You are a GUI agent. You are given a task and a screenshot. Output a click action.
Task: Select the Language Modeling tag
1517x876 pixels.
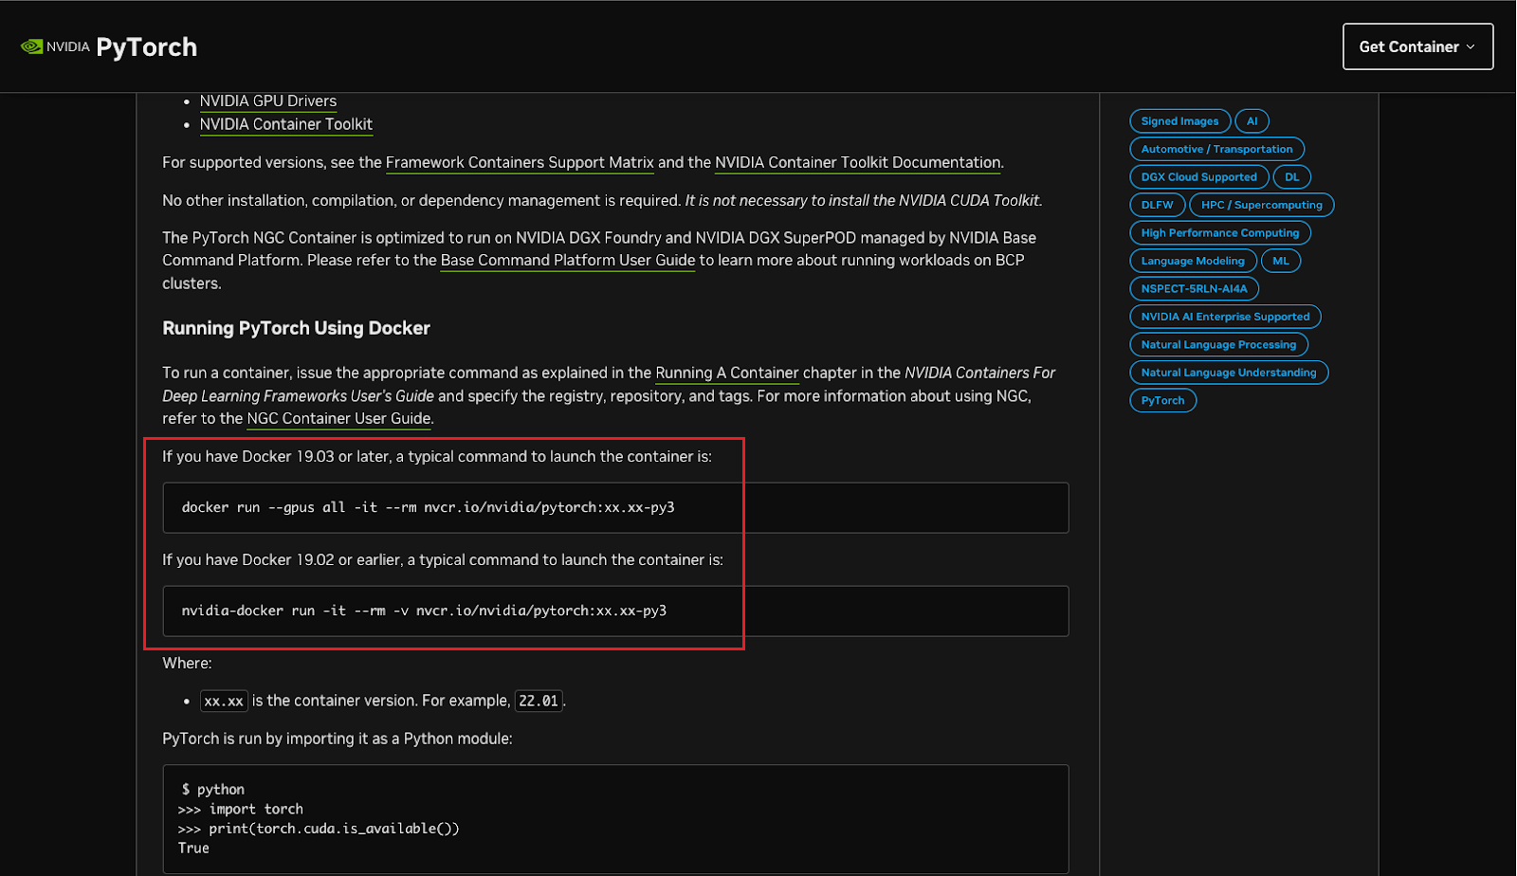point(1193,261)
